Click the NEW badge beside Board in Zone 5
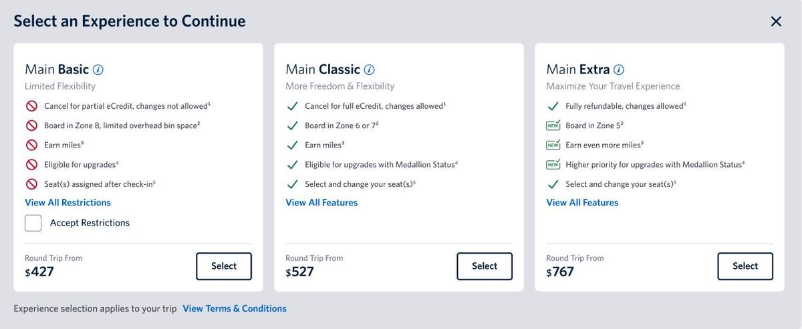 (553, 125)
